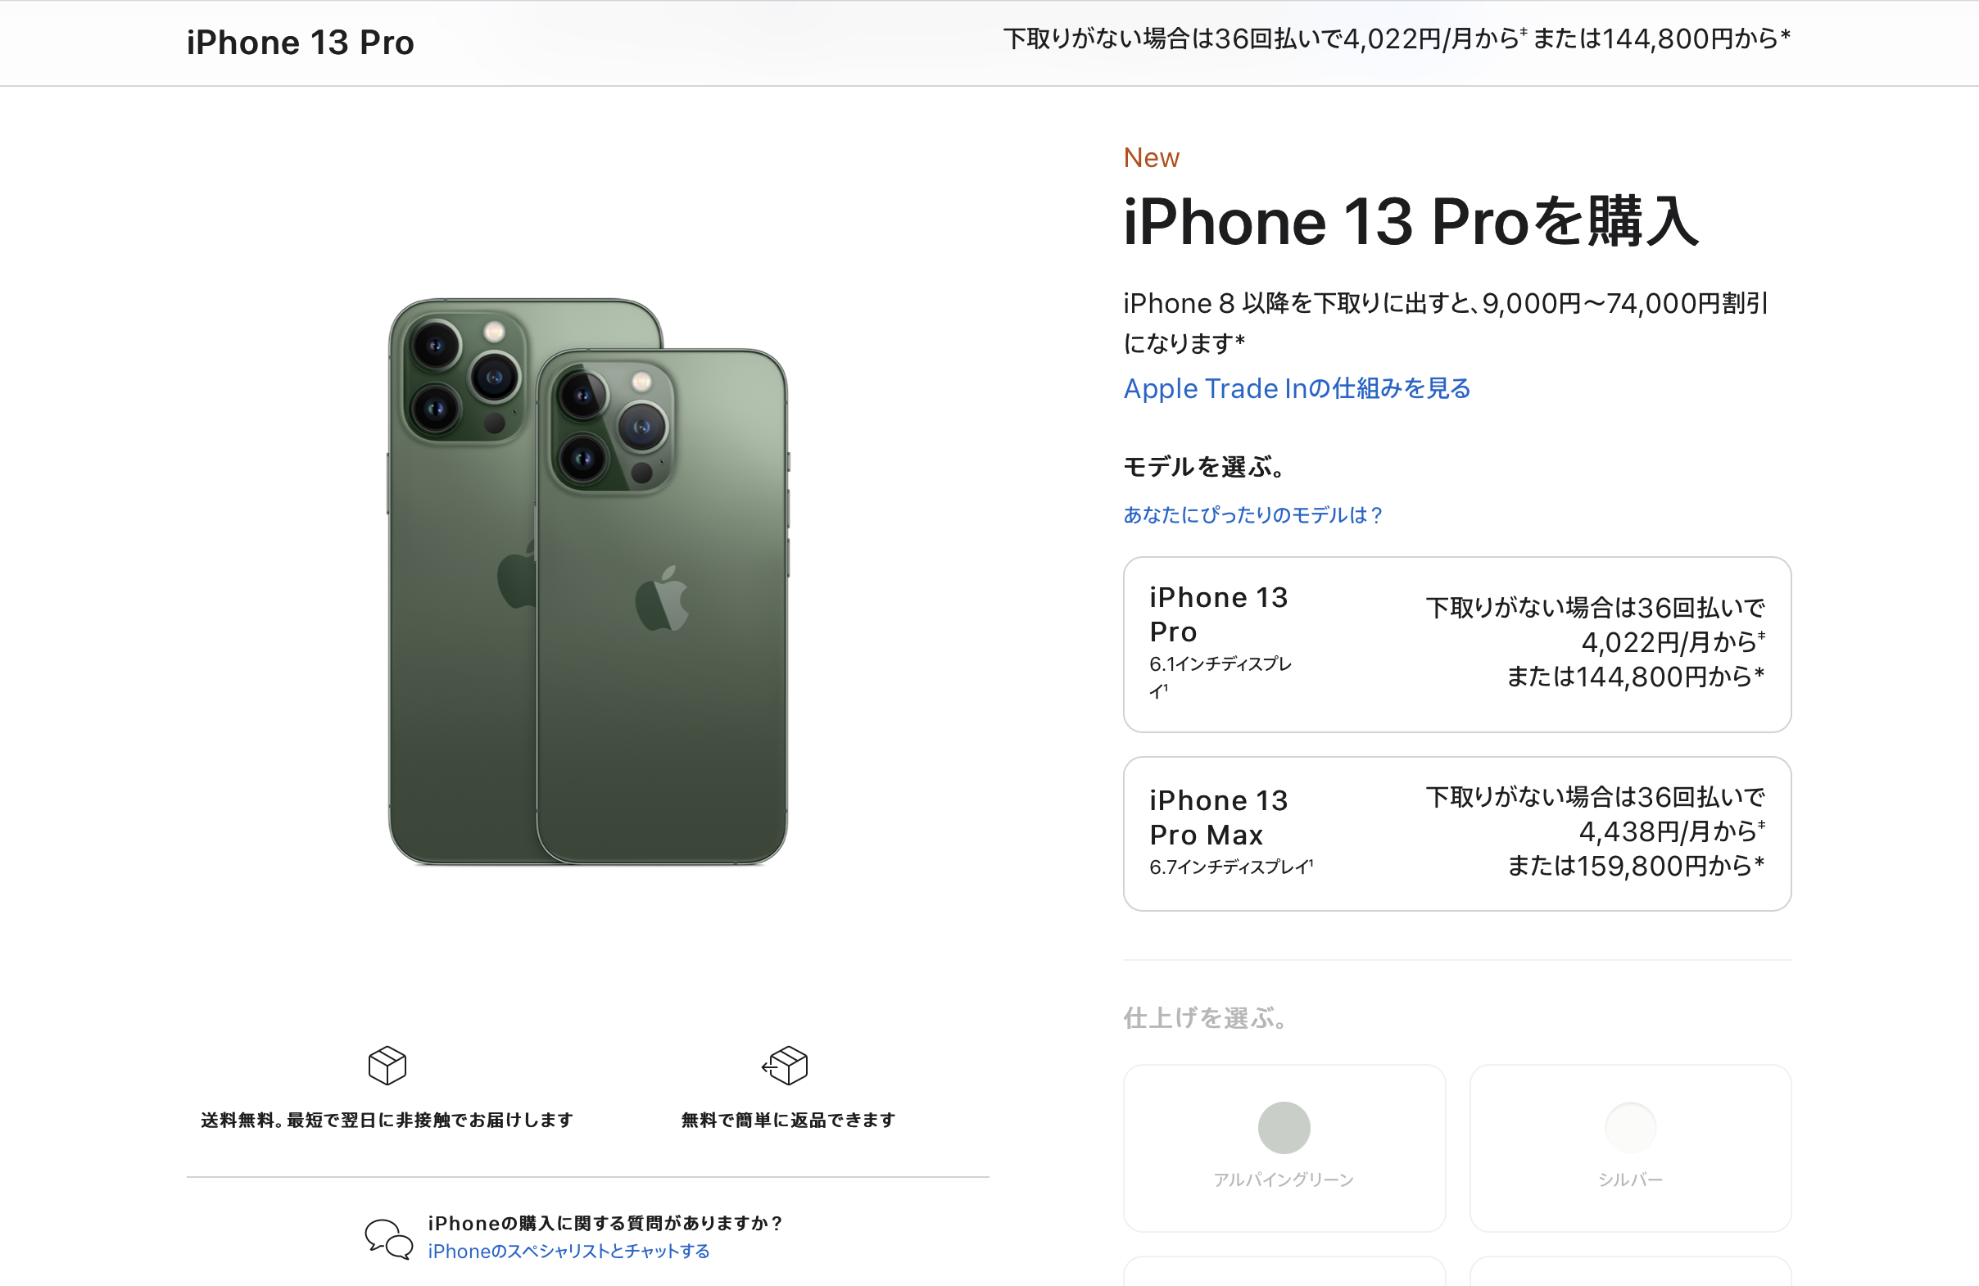This screenshot has height=1286, width=1979.
Task: Open Apple Trade Inの仕組みを見る link
Action: pyautogui.click(x=1297, y=388)
